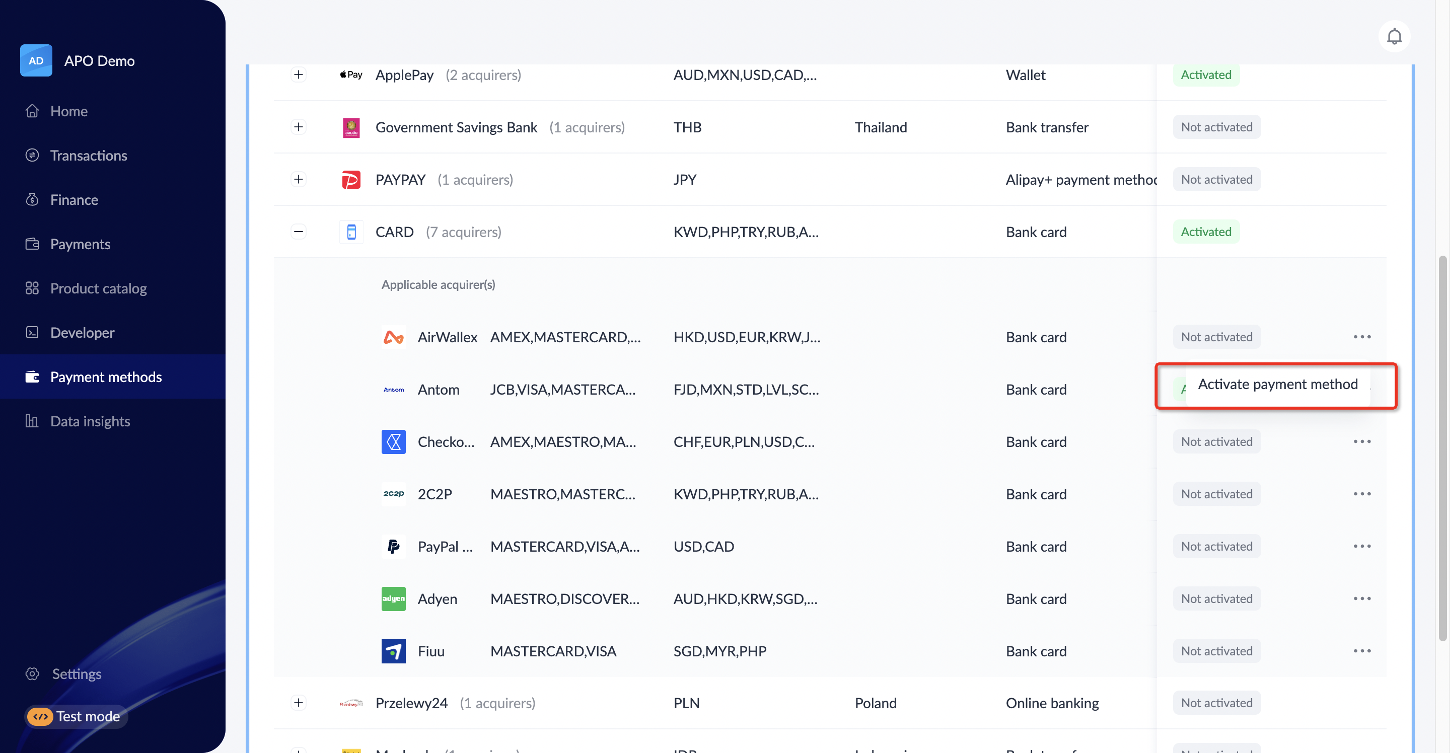1450x753 pixels.
Task: Expand the ApplePay acquirers row
Action: point(299,75)
